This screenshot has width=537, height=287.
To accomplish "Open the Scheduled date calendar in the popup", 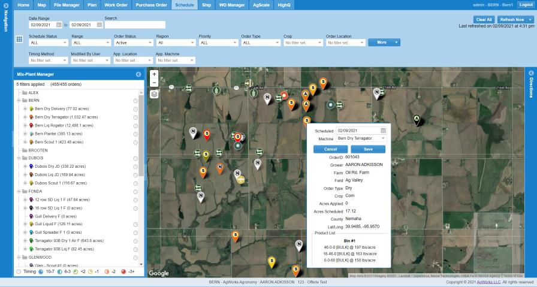I will [383, 131].
